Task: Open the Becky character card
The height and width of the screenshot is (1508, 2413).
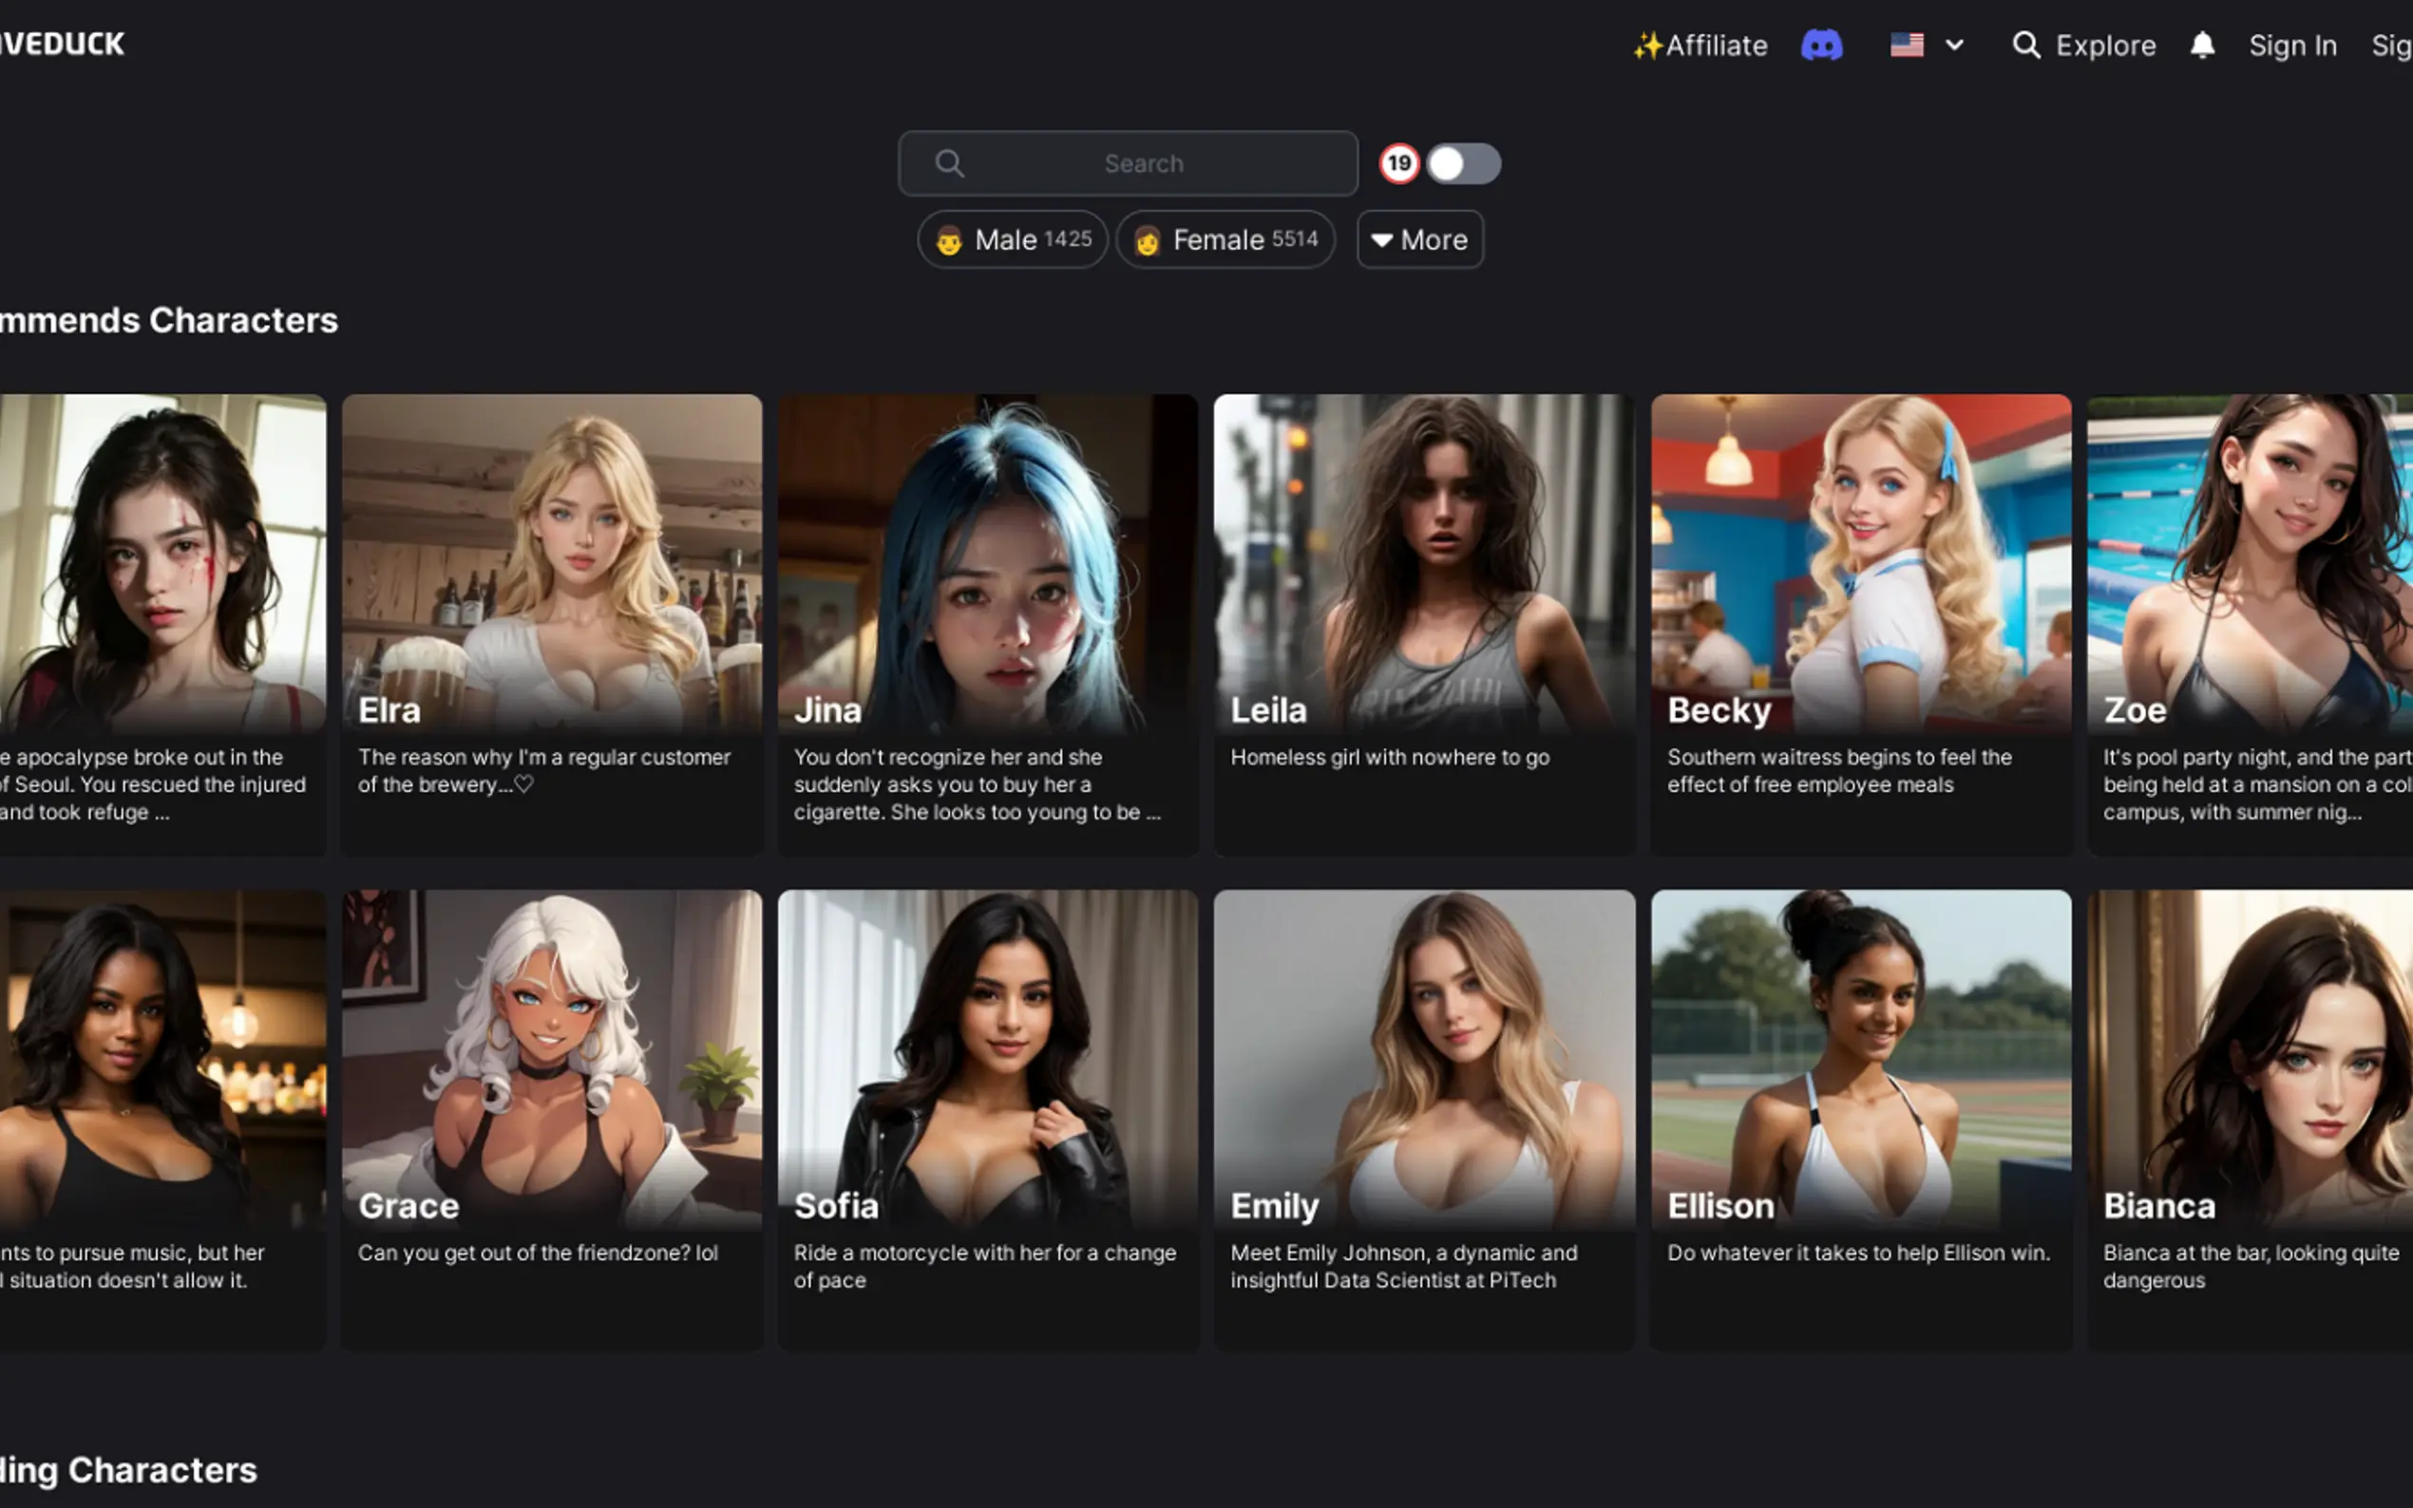Action: [x=1860, y=623]
